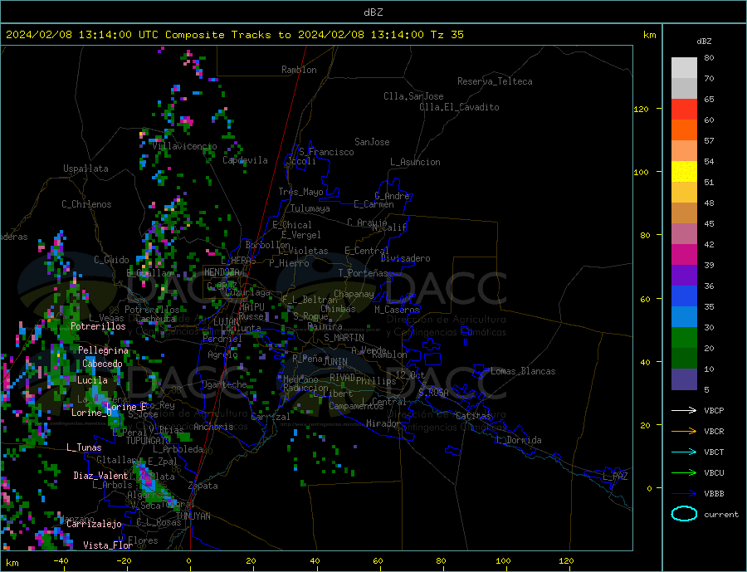
Task: Click the Mirador place label
Action: pyautogui.click(x=383, y=423)
